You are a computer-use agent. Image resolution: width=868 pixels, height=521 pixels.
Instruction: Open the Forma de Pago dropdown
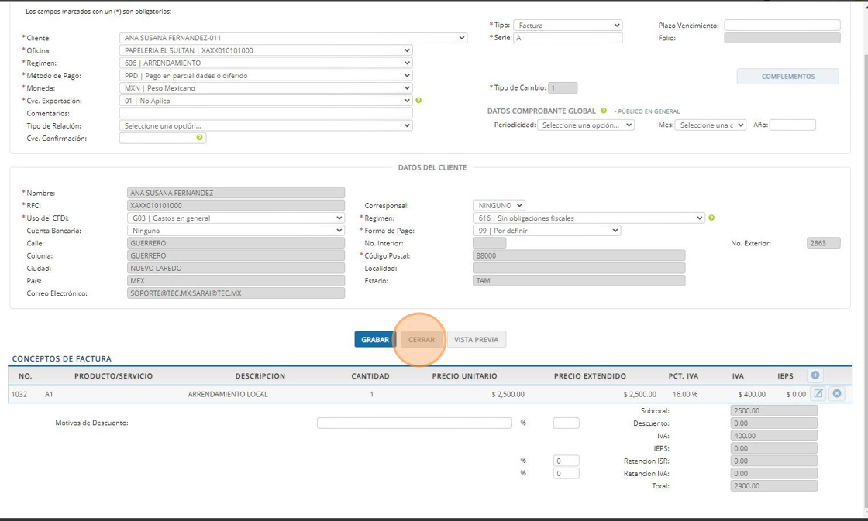click(547, 231)
